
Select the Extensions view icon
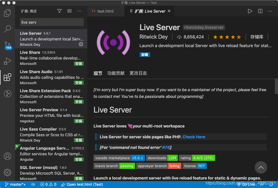coord(7,77)
